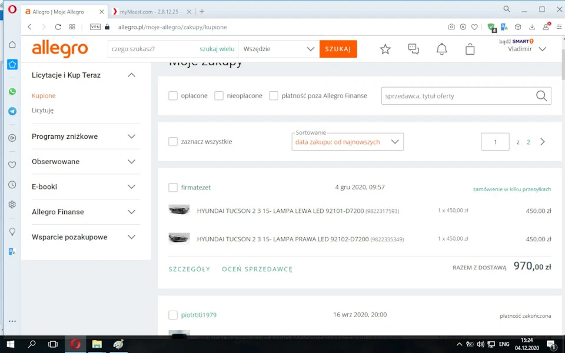Open File Explorer from taskbar
The width and height of the screenshot is (565, 353).
(97, 344)
